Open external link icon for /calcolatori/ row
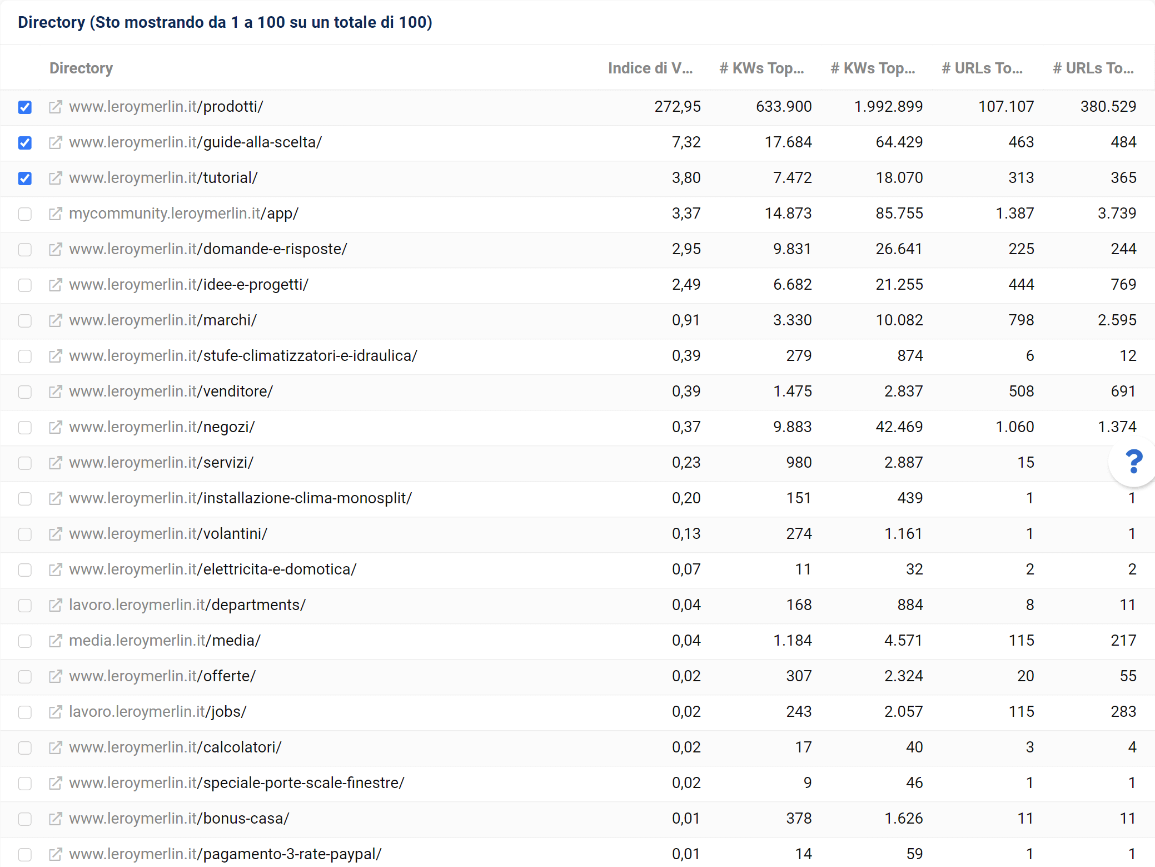Image resolution: width=1155 pixels, height=867 pixels. click(x=55, y=747)
